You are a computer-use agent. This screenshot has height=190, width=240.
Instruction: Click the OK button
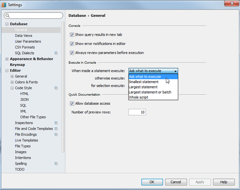(152, 182)
